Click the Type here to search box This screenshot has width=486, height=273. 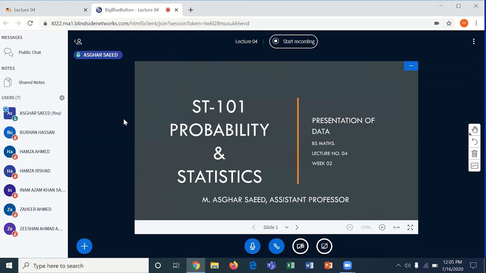pyautogui.click(x=84, y=265)
